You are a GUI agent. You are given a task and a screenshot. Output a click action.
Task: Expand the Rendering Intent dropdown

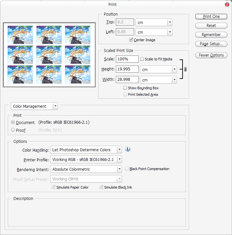(86, 169)
